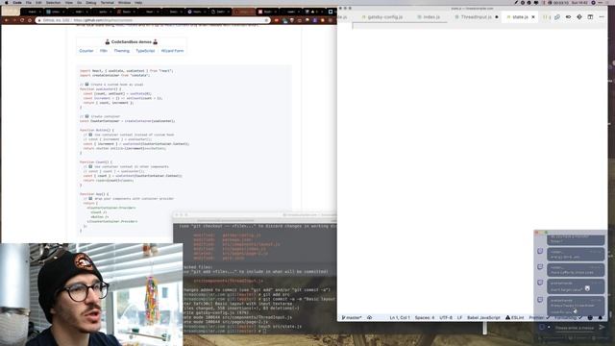Select the state.js tab in VS Code
This screenshot has height=346, width=615.
[x=520, y=17]
